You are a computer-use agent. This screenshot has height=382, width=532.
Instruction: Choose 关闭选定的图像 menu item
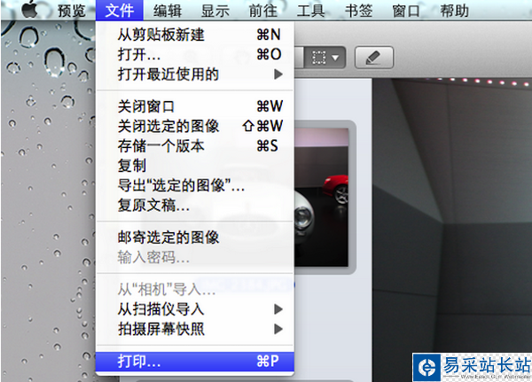(195, 126)
